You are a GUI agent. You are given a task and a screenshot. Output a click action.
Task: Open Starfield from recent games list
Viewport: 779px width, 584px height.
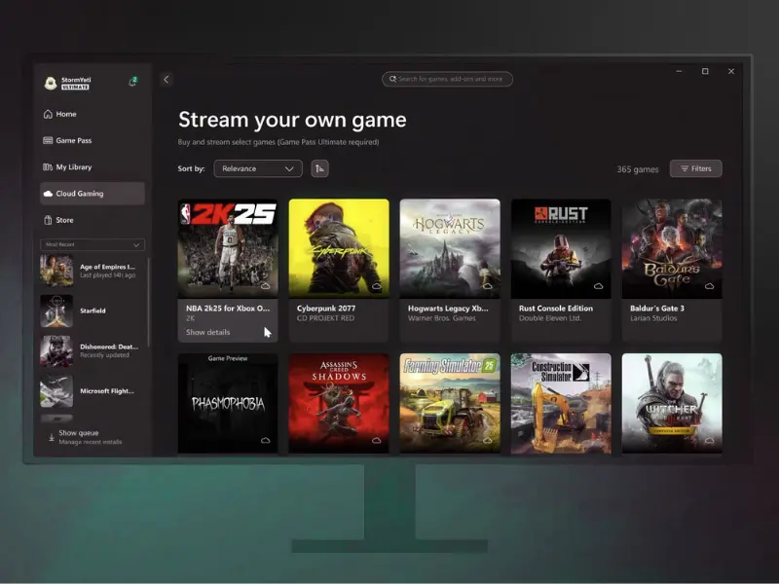(x=93, y=311)
